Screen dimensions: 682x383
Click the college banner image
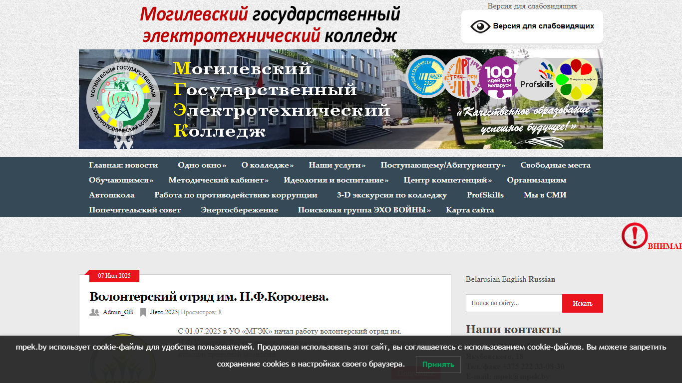point(341,99)
